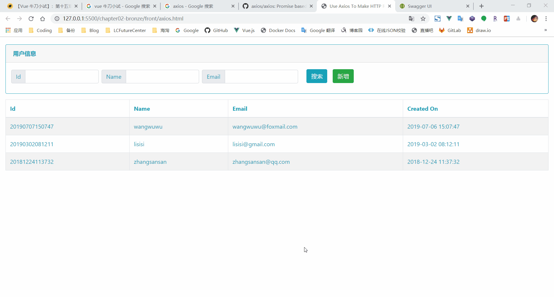Open the 直播吧 bookmark
The width and height of the screenshot is (554, 297).
(x=422, y=30)
